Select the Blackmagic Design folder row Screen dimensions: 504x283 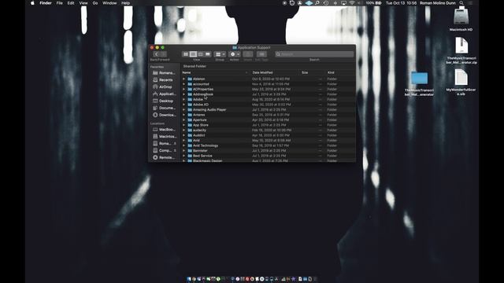(268, 160)
